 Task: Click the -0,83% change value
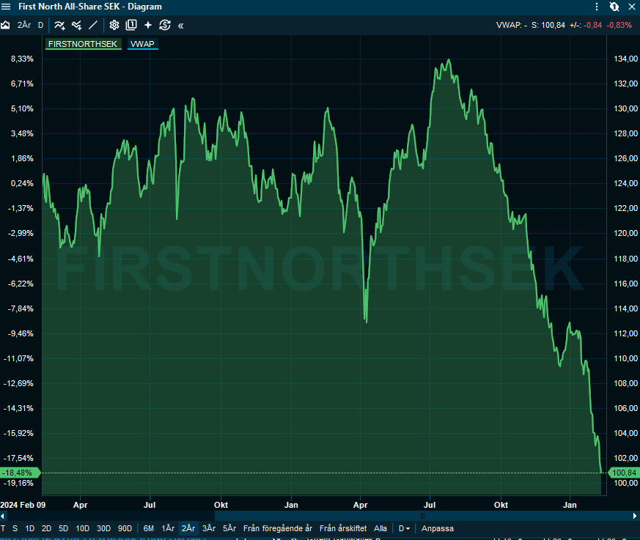coord(619,26)
